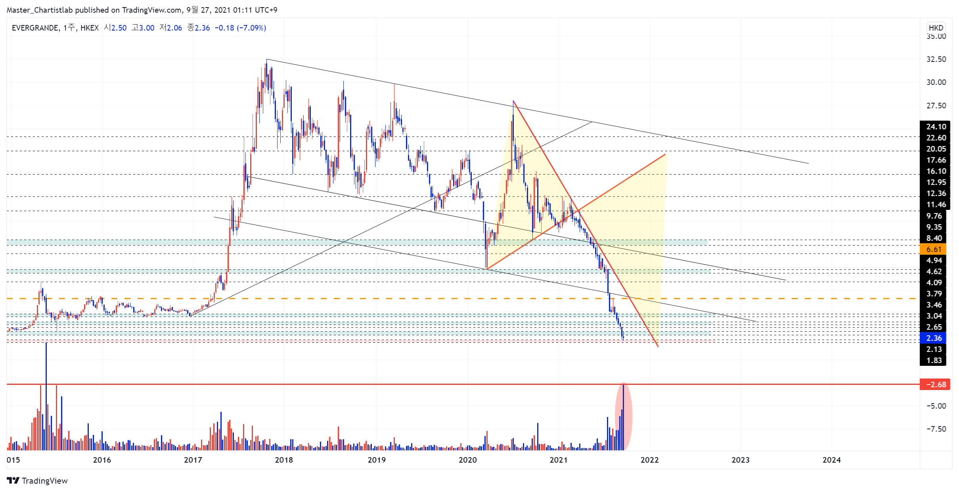Click the 9.76 price level label
Viewport: 959px width, 492px height.
[933, 216]
